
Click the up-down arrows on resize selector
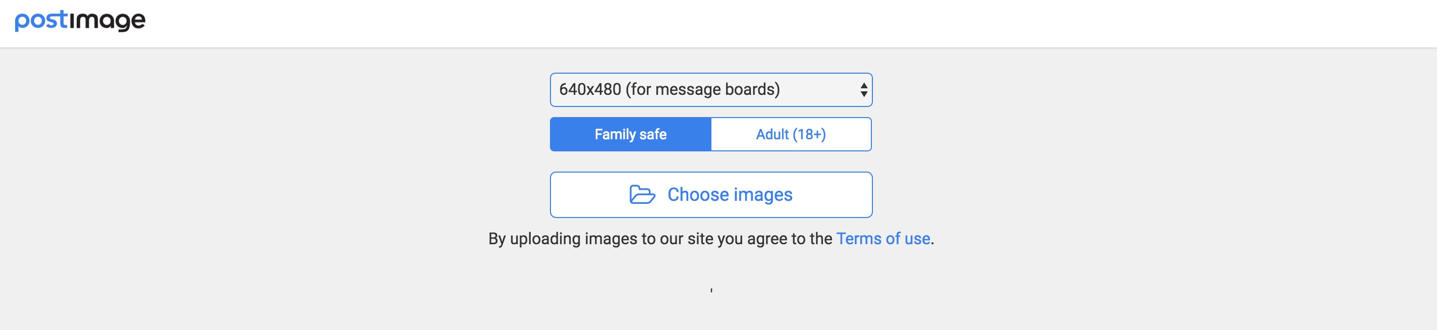click(x=863, y=90)
